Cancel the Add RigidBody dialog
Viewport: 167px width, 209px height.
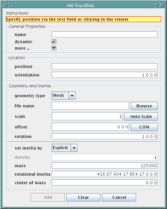tap(119, 197)
